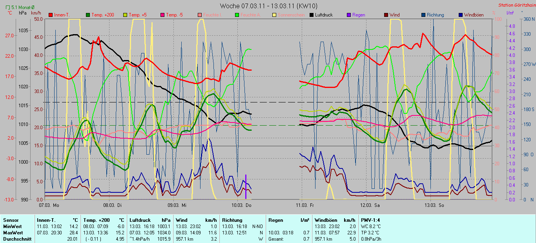Image resolution: width=536 pixels, height=243 pixels.
Task: Click the bright green Feuchte A. swatch
Action: pos(237,15)
